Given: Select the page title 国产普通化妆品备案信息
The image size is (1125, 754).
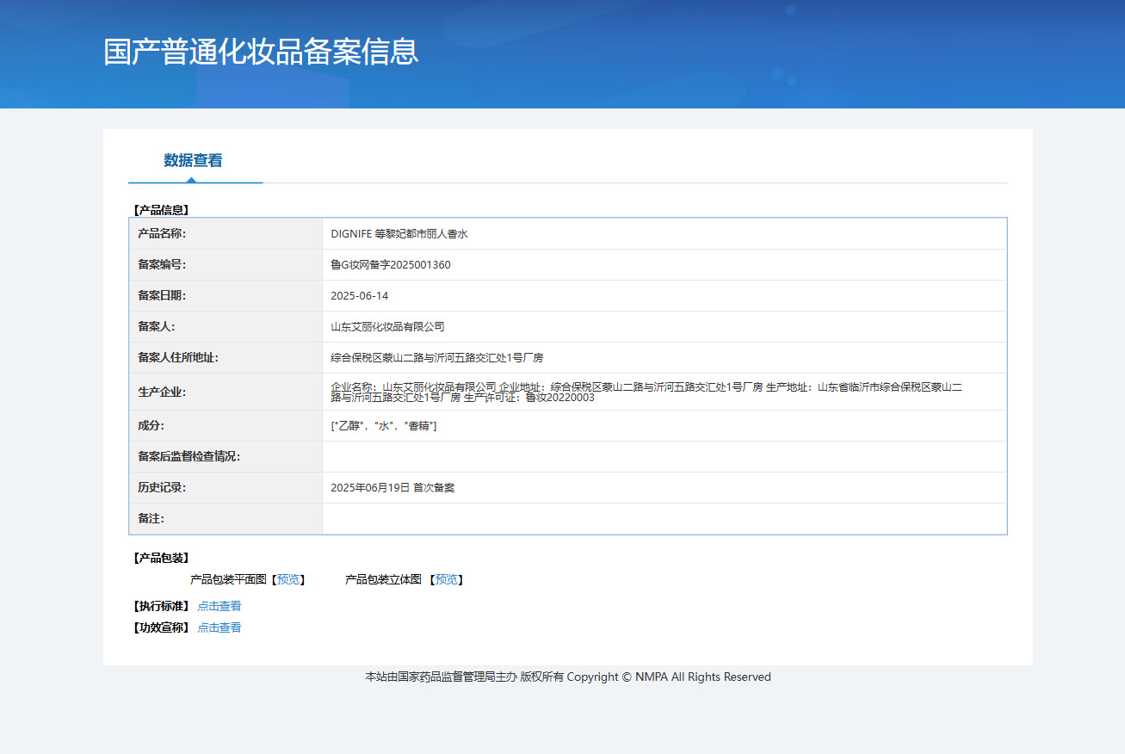Looking at the screenshot, I should pos(261,52).
